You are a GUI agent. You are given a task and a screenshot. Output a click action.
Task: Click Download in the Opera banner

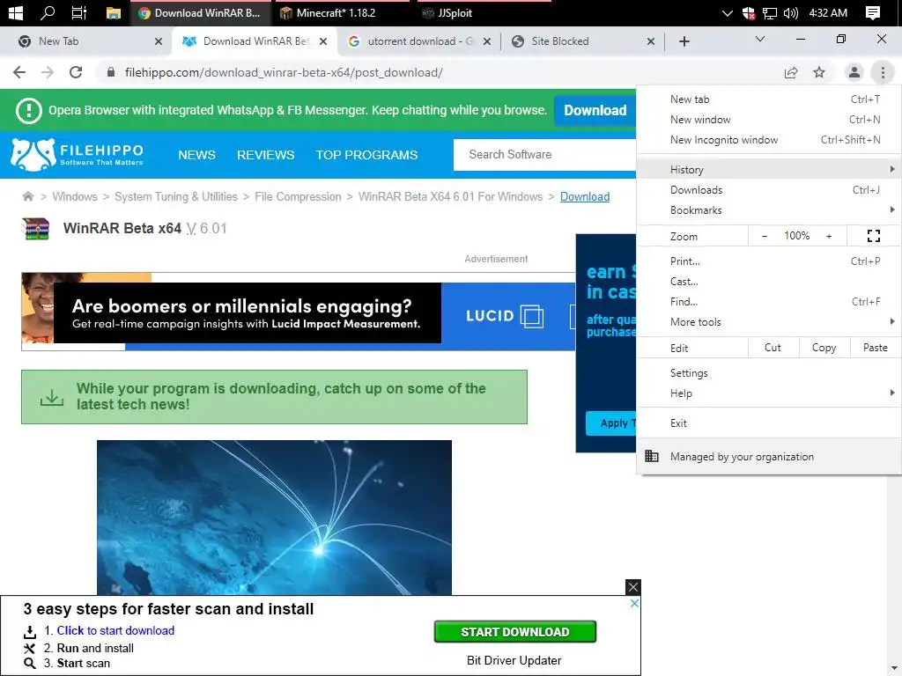tap(595, 110)
